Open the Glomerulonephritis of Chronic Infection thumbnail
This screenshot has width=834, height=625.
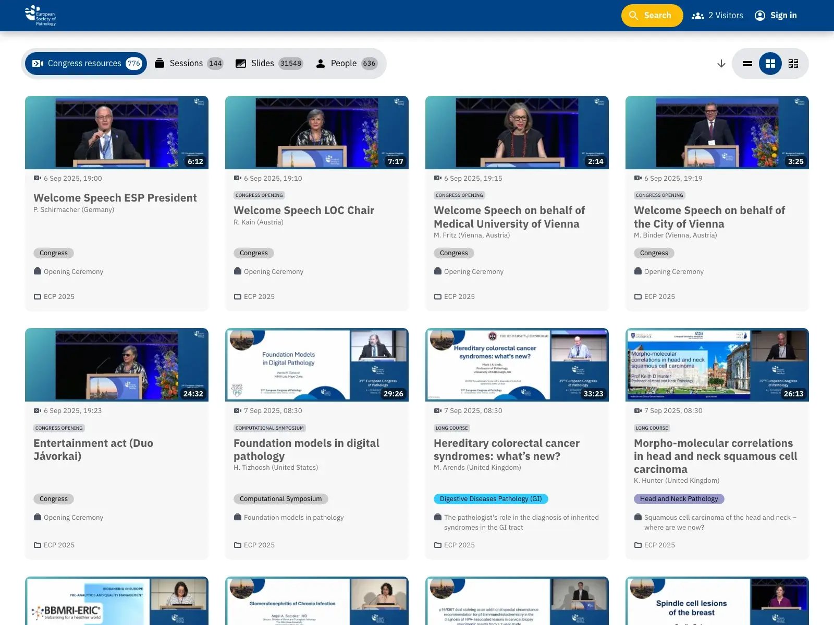[x=317, y=601]
